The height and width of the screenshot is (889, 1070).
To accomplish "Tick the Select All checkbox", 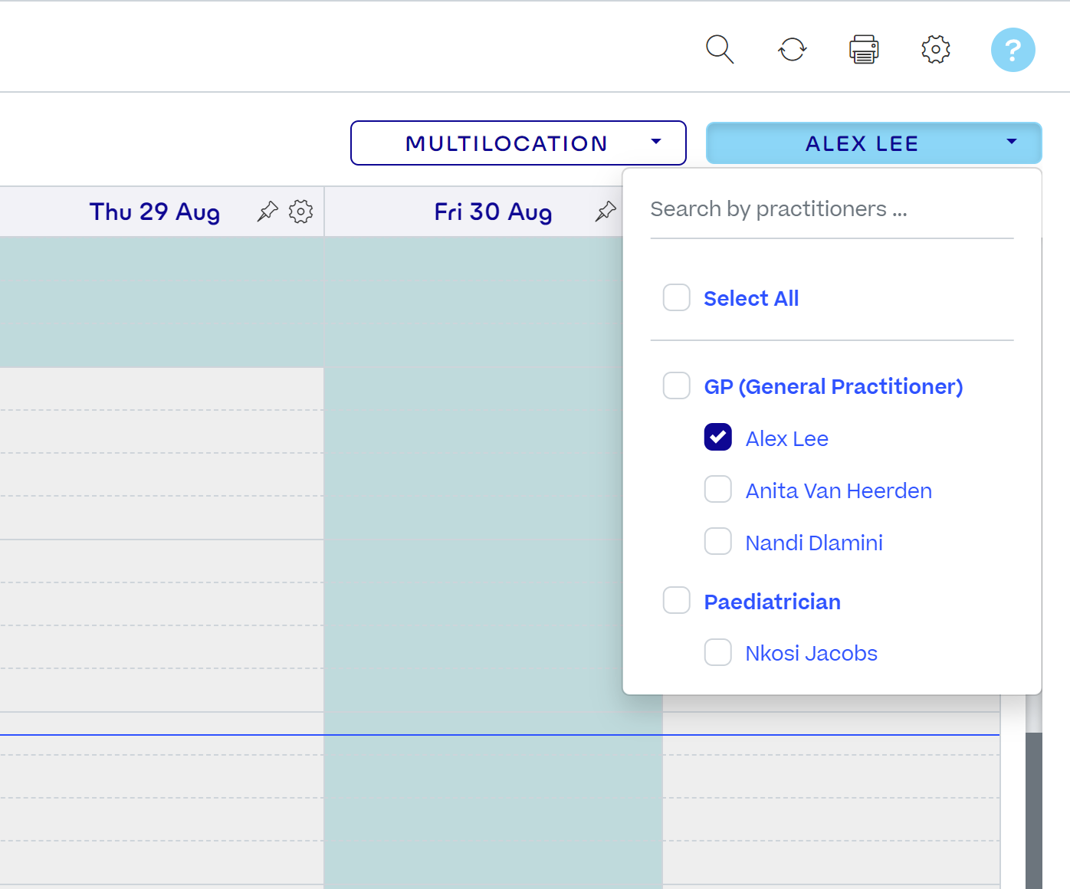I will pos(677,297).
